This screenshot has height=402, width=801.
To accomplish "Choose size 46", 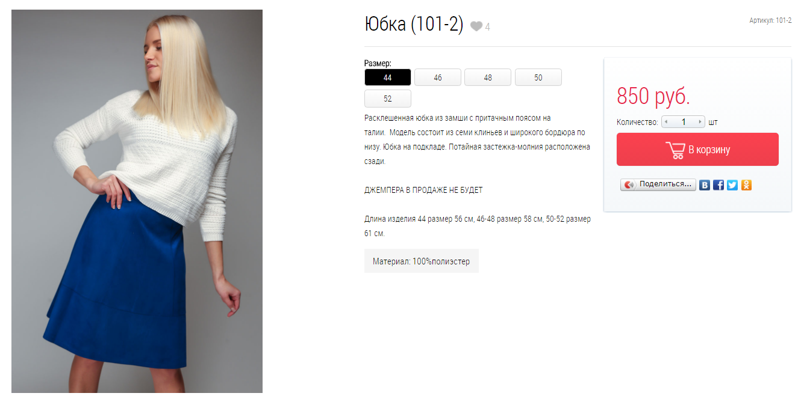I will (438, 78).
